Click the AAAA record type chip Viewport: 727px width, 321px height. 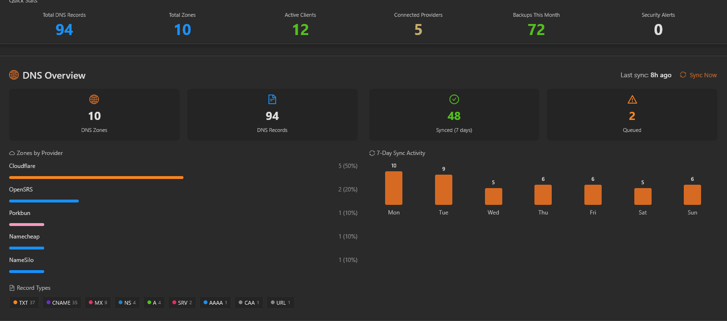coord(215,303)
